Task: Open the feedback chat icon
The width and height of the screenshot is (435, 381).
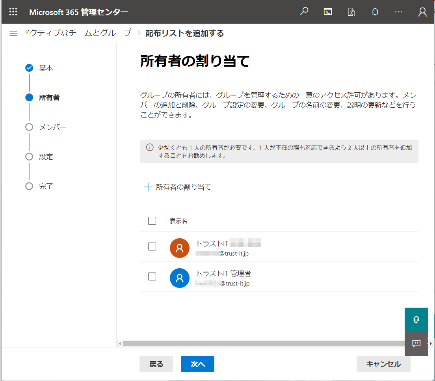Action: point(416,344)
